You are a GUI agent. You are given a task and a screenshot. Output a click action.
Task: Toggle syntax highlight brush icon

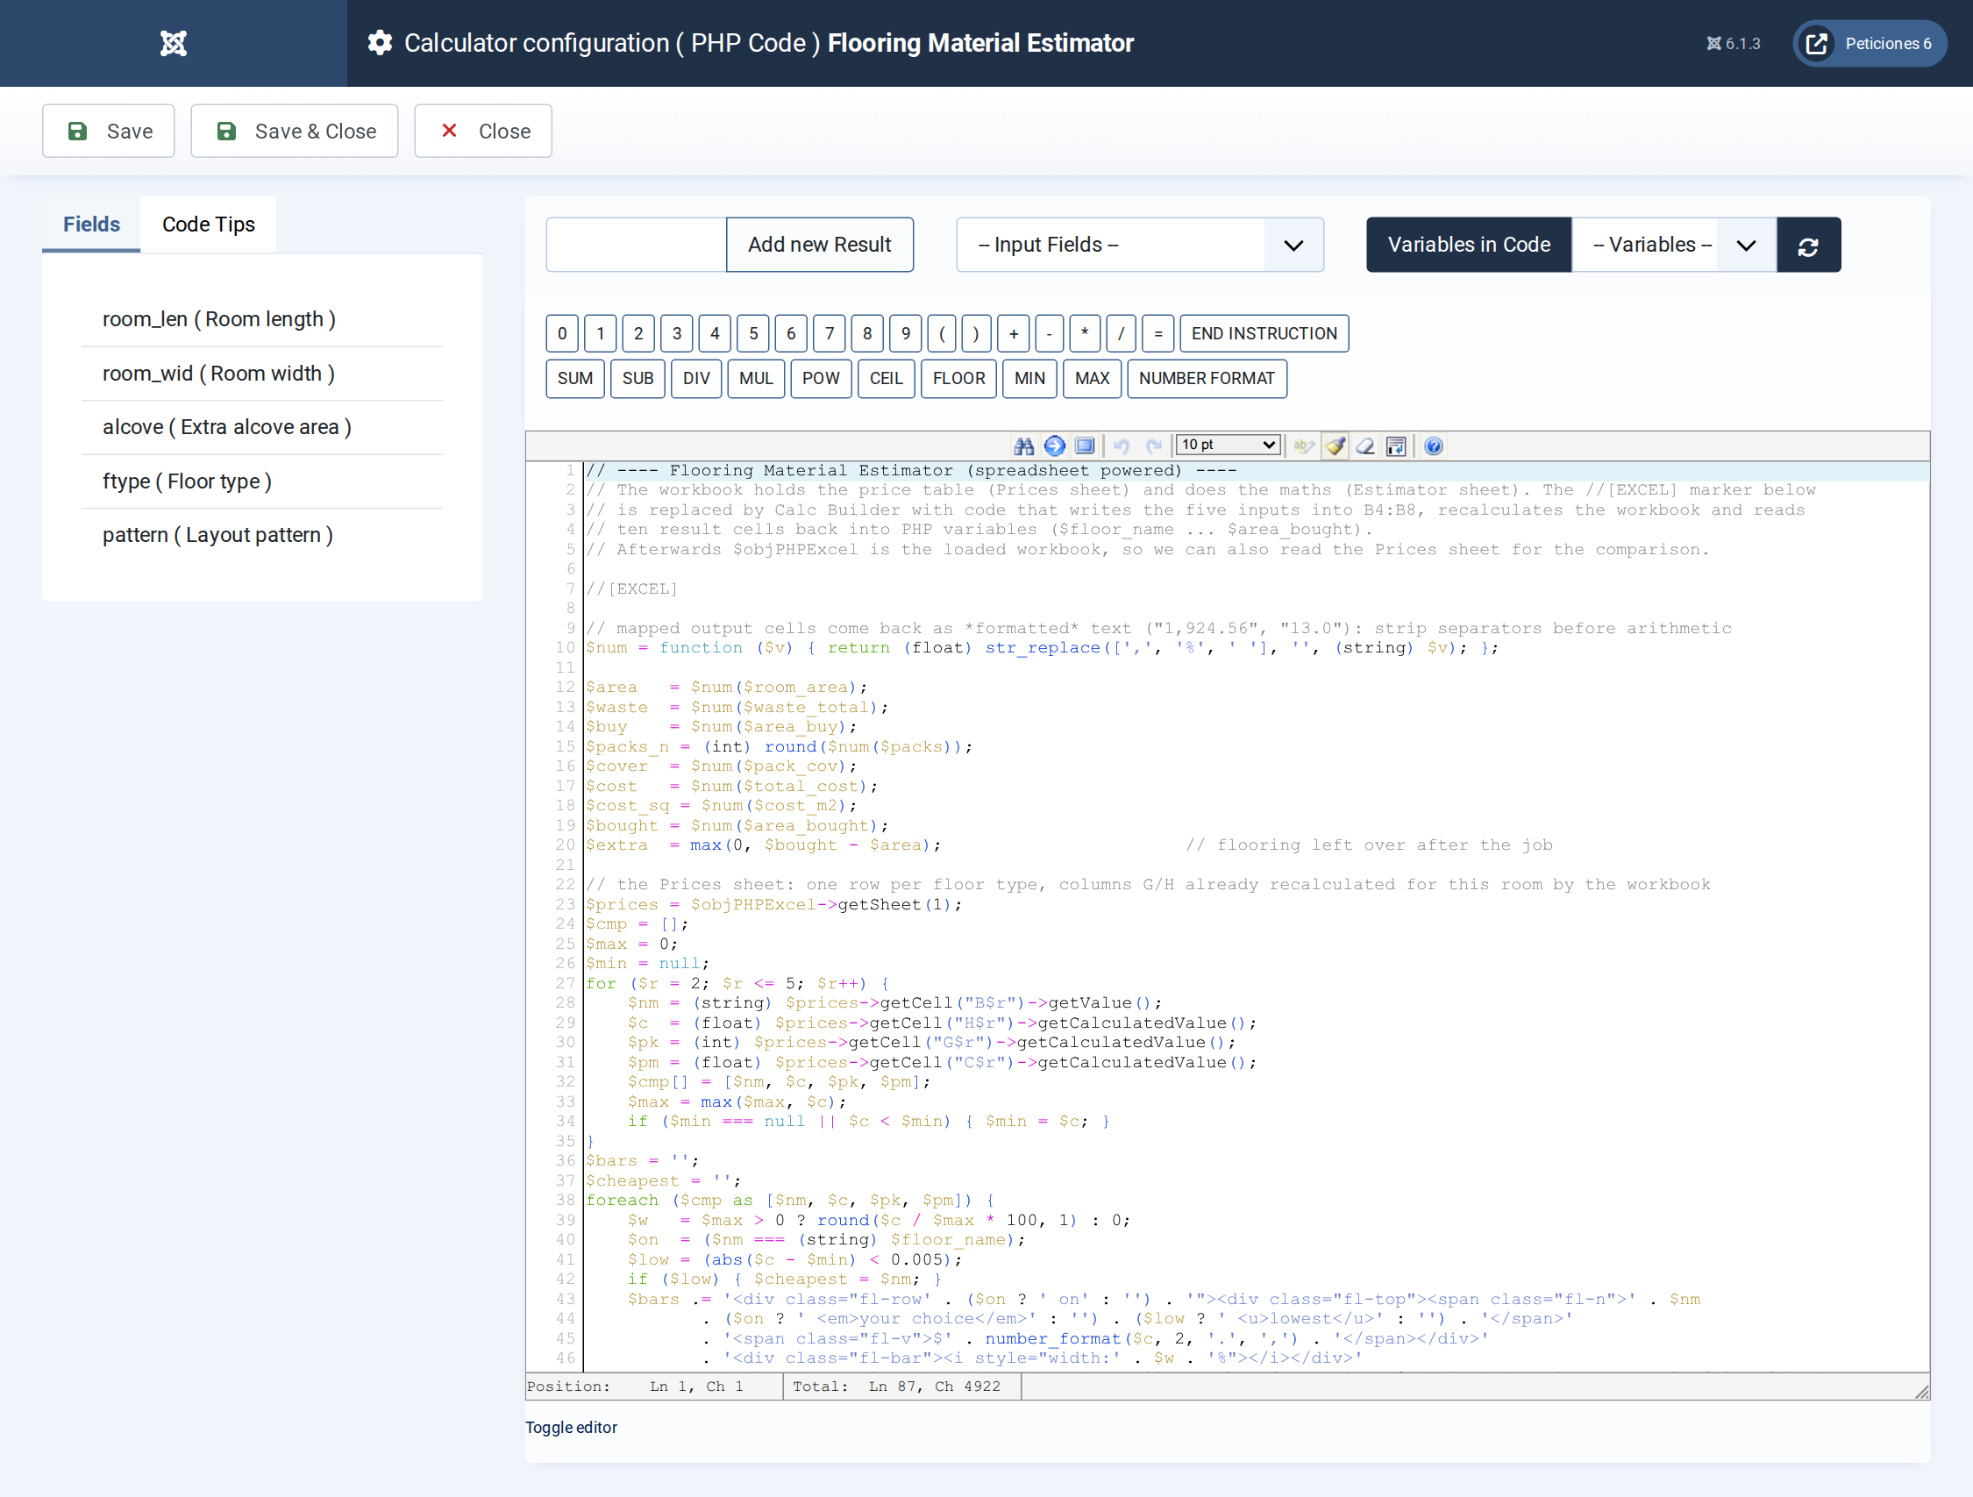tap(1336, 446)
